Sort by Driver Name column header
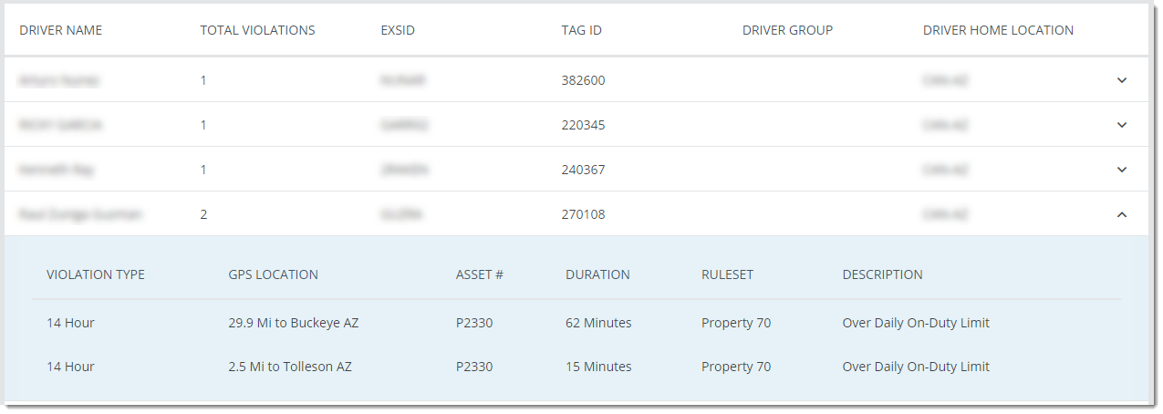The width and height of the screenshot is (1163, 414). pyautogui.click(x=60, y=30)
